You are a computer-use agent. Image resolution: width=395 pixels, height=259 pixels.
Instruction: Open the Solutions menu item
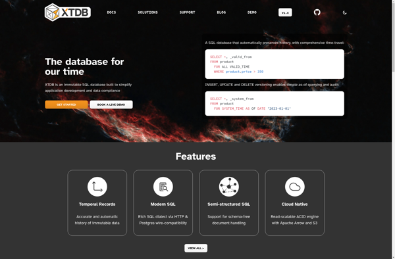click(x=147, y=12)
